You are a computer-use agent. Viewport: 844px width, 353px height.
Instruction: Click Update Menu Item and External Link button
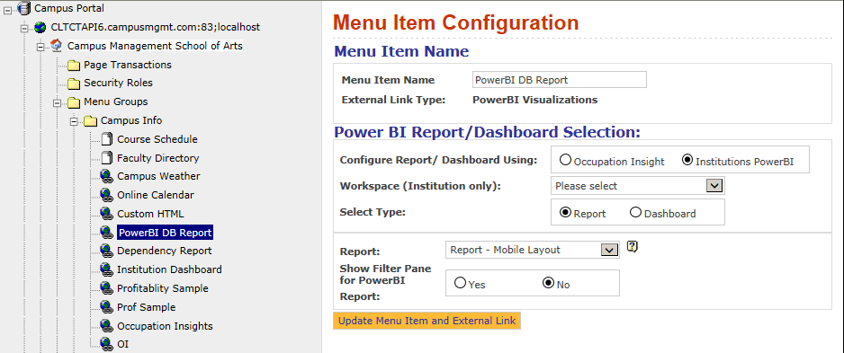[426, 321]
